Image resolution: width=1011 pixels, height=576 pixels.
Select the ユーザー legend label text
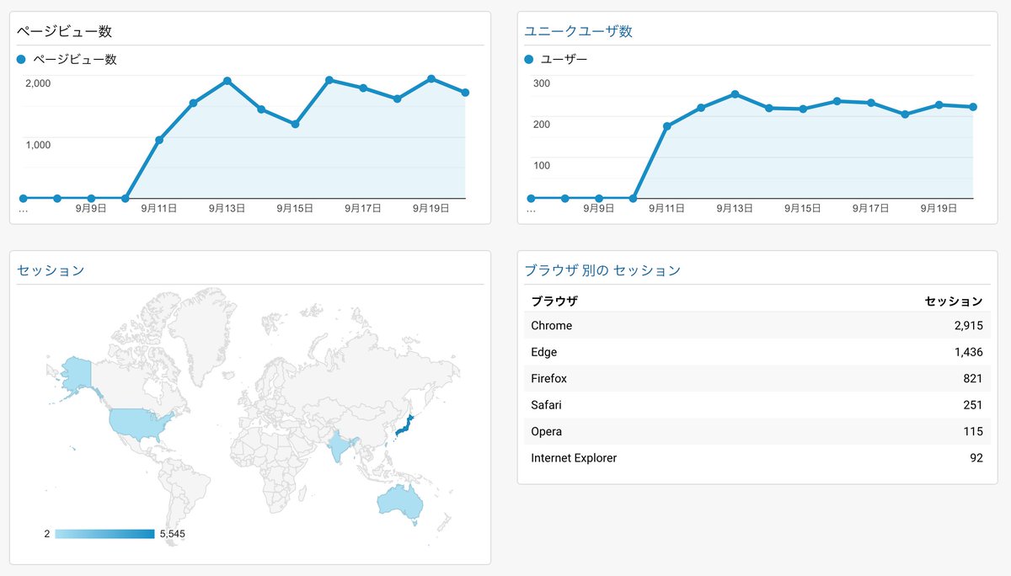[x=564, y=60]
